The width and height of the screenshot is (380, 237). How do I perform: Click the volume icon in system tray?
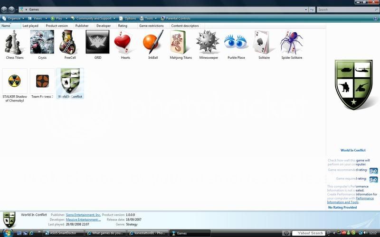click(365, 233)
